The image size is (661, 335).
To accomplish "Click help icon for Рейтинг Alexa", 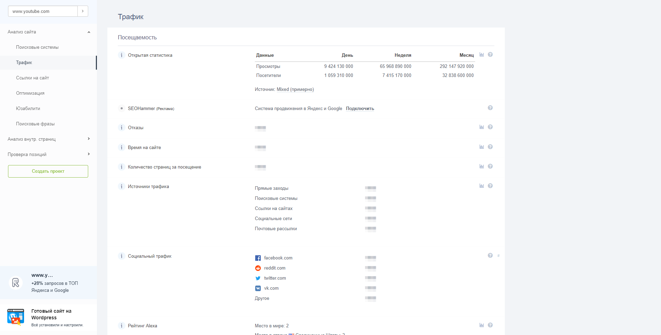I will click(x=490, y=325).
